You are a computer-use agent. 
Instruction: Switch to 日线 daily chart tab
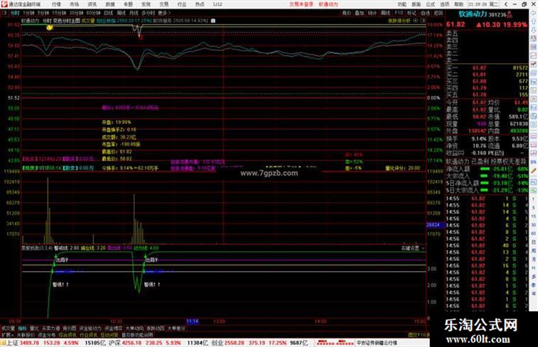pos(108,13)
